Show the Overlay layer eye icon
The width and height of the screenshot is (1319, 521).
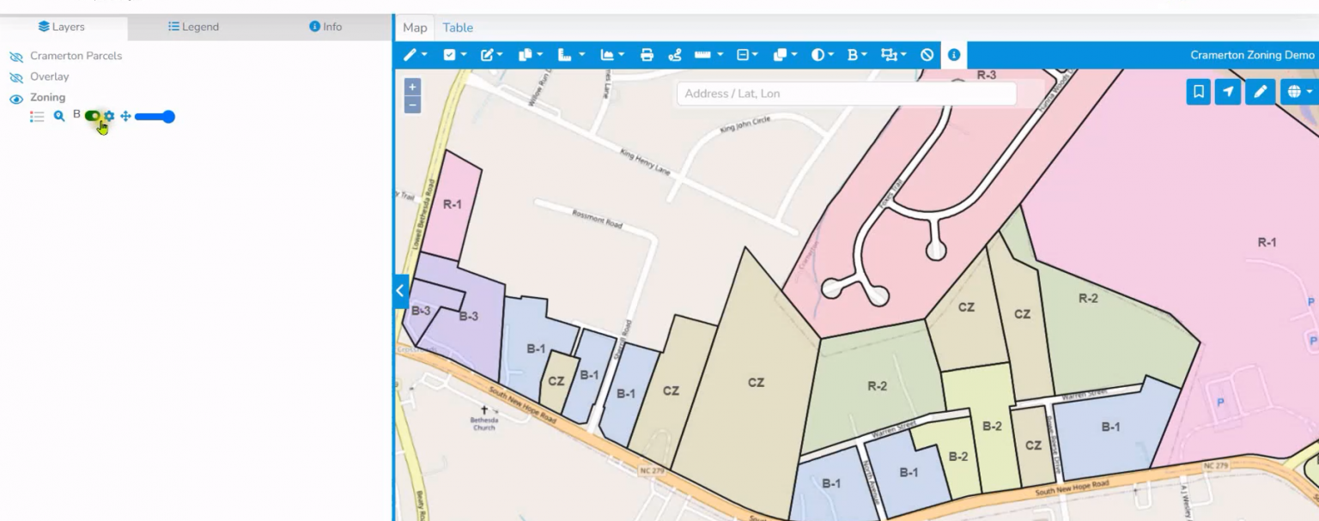pyautogui.click(x=15, y=77)
